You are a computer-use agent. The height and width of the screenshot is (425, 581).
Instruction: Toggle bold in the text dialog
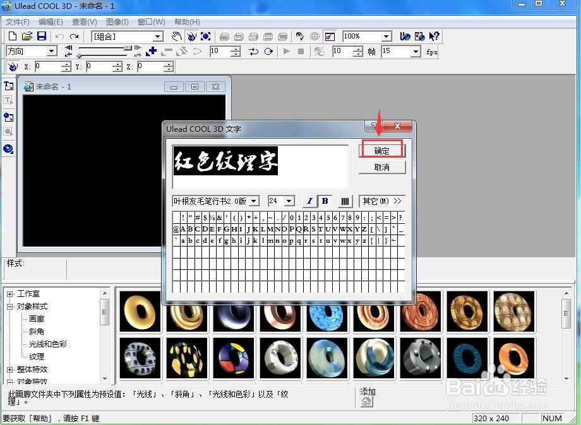tap(325, 201)
